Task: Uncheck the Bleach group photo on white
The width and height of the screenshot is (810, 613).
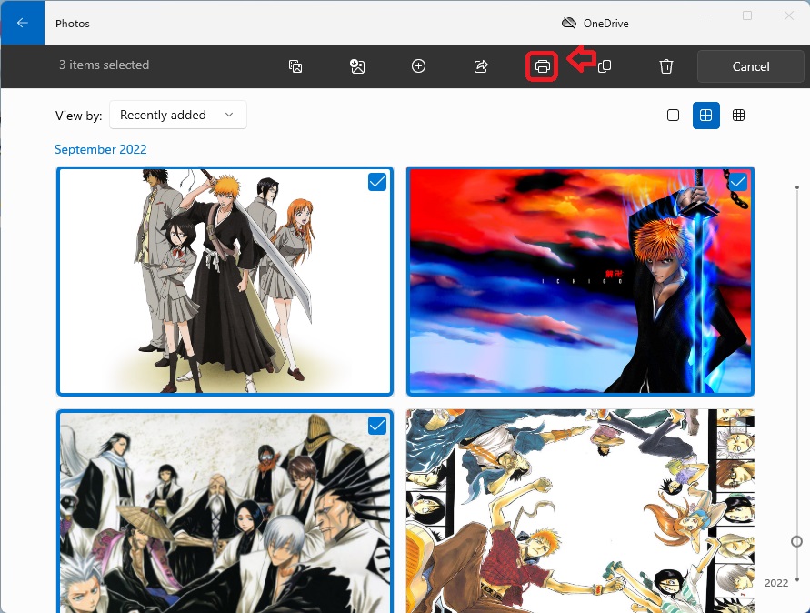Action: tap(377, 182)
